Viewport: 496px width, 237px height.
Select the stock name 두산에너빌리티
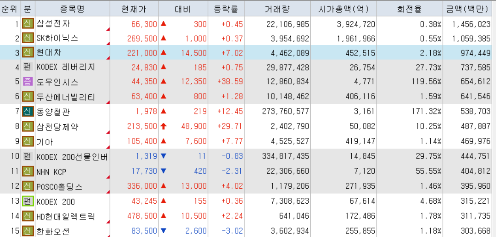click(66, 97)
